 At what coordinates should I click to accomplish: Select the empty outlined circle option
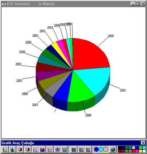106,149
